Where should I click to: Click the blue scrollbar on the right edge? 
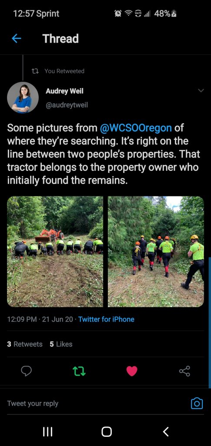pos(210,323)
